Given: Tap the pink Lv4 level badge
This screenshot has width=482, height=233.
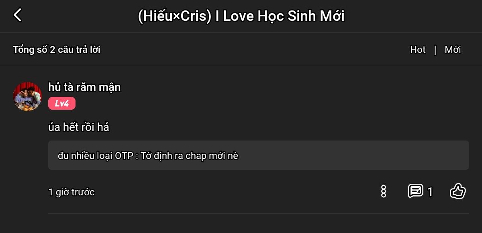Looking at the screenshot, I should (x=62, y=103).
